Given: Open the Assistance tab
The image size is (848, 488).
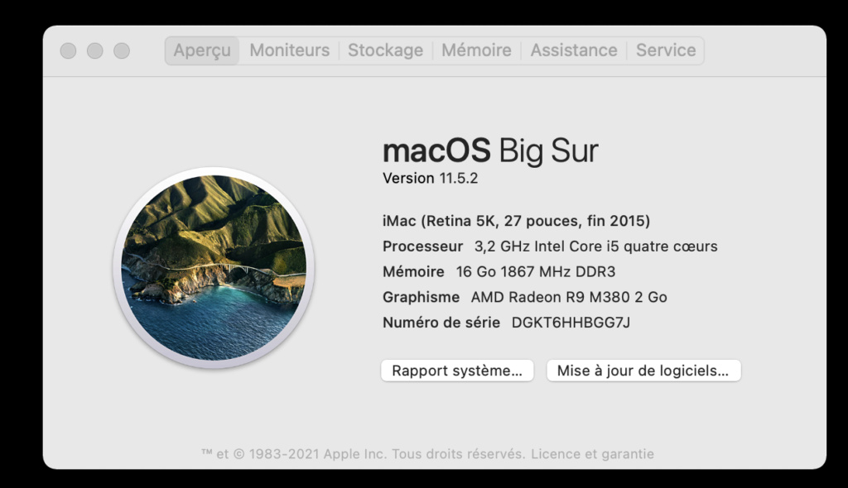Looking at the screenshot, I should pyautogui.click(x=573, y=50).
